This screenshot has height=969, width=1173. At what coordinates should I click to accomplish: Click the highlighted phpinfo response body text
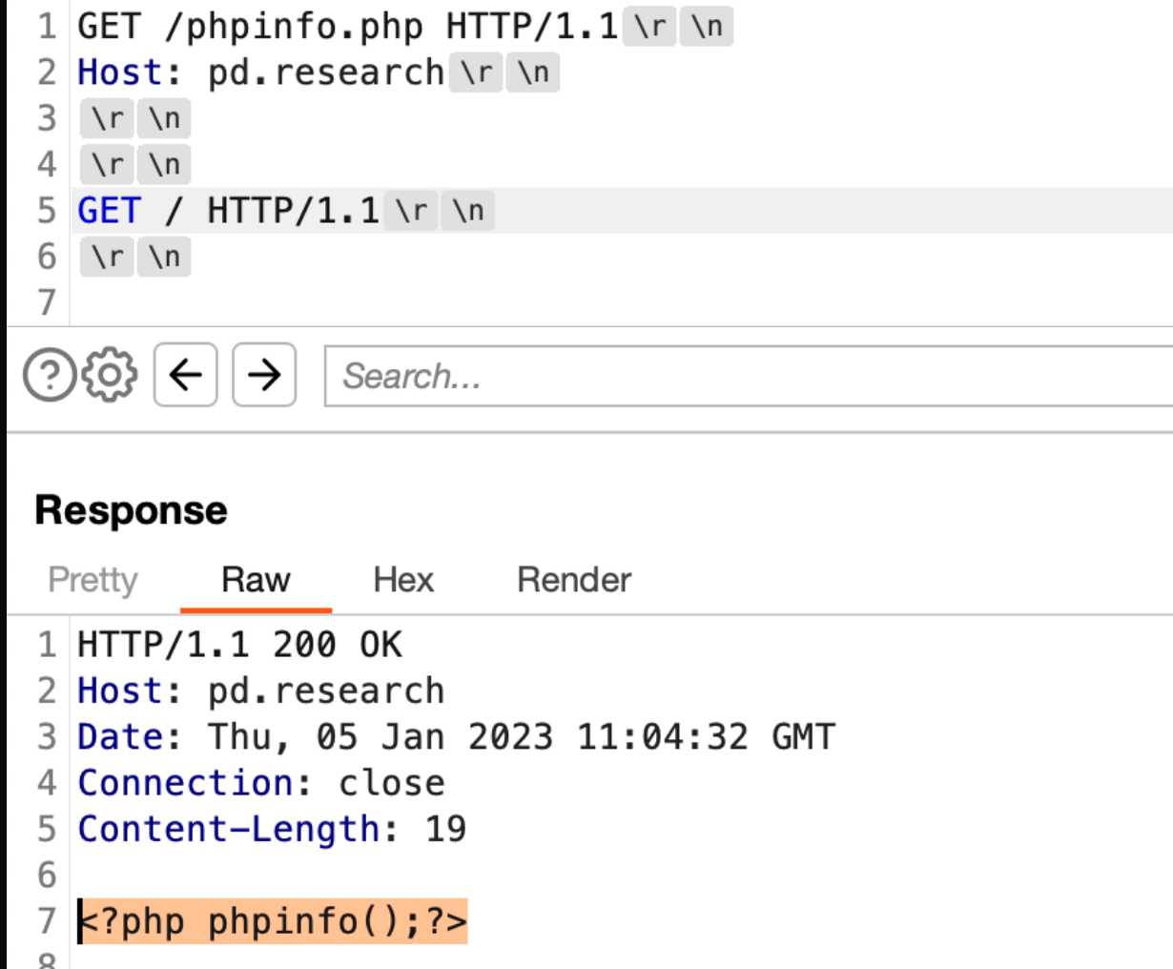[273, 921]
